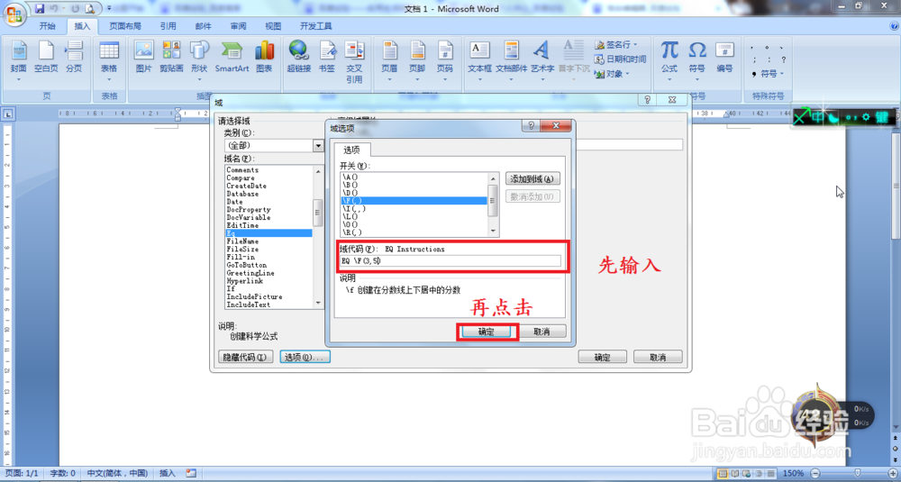
Task: Select the Options (选项) tab in dialog
Action: click(x=351, y=150)
